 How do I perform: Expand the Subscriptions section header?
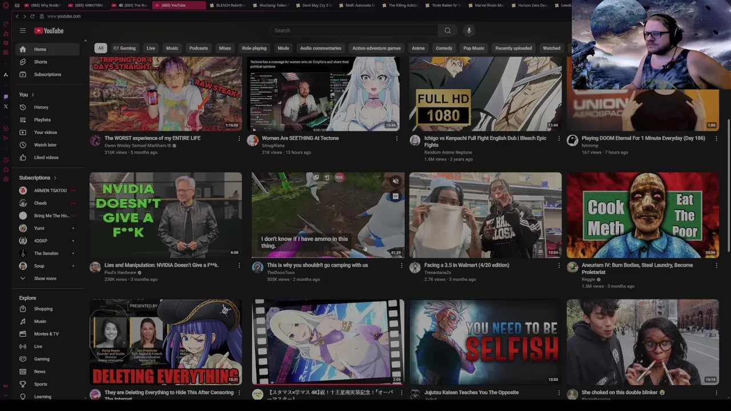(38, 178)
